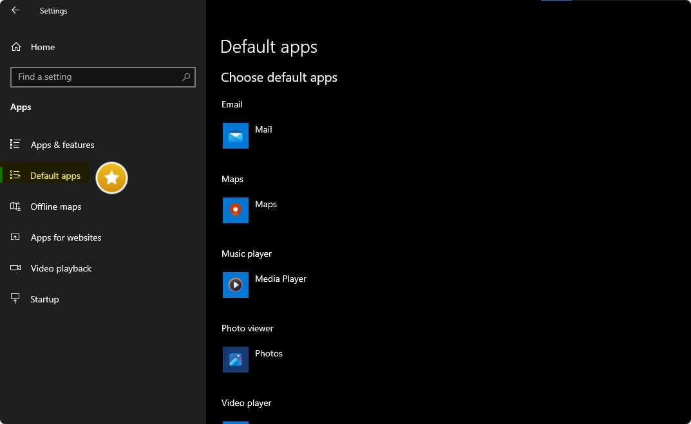Click the Photos app icon
This screenshot has height=424, width=691.
pos(235,360)
